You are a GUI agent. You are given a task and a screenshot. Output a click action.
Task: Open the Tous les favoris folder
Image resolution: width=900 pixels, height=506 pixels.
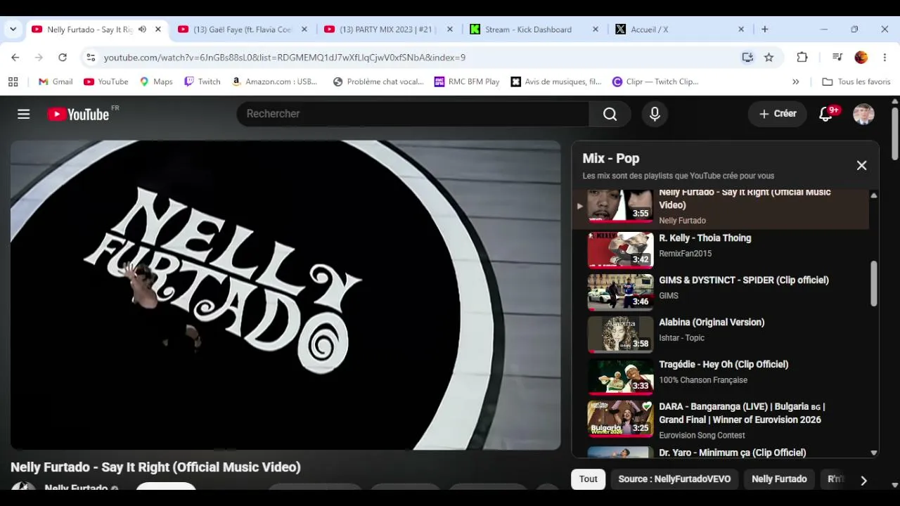[856, 82]
